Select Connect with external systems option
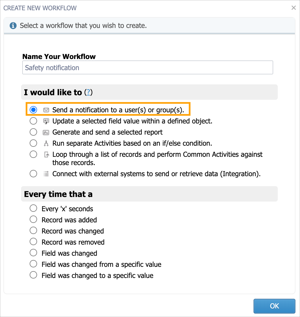 click(x=33, y=174)
